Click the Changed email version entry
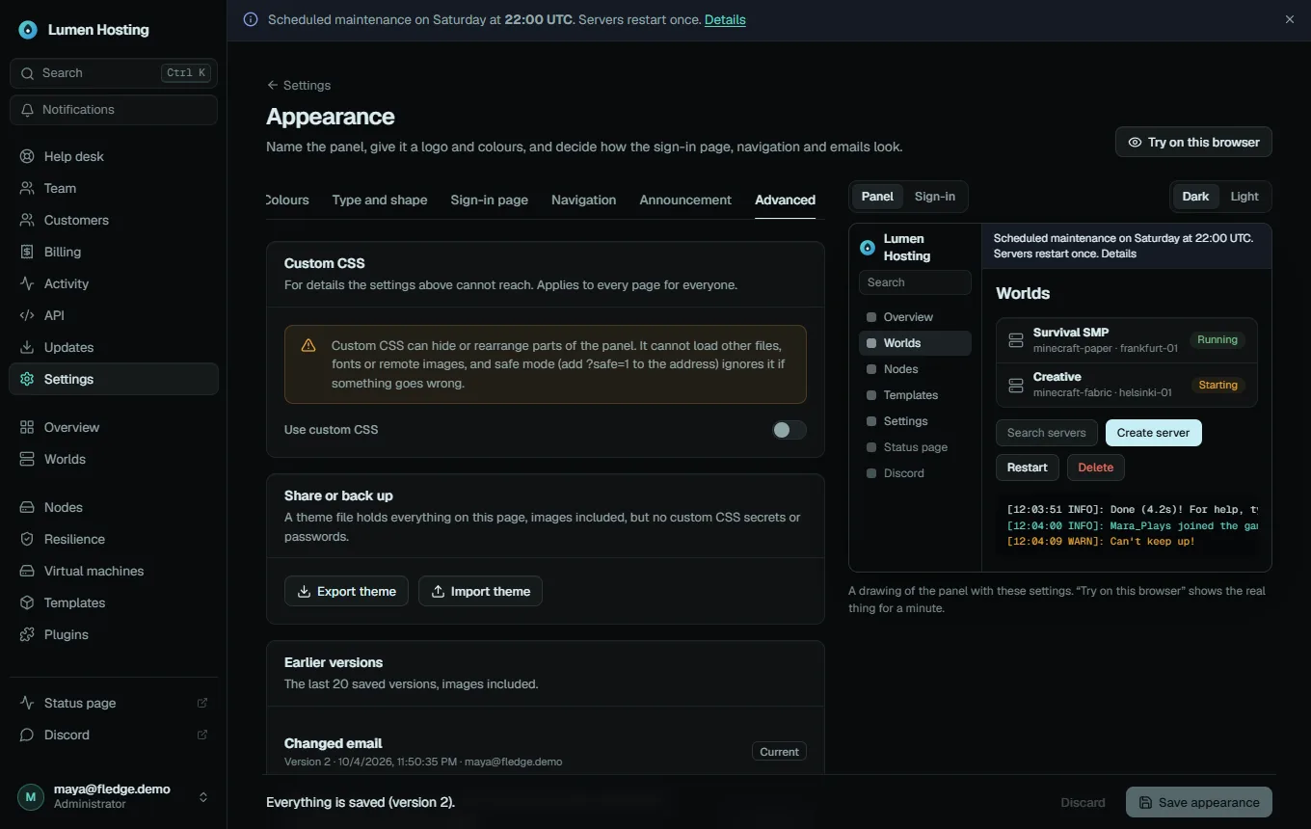1311x829 pixels. click(x=546, y=752)
